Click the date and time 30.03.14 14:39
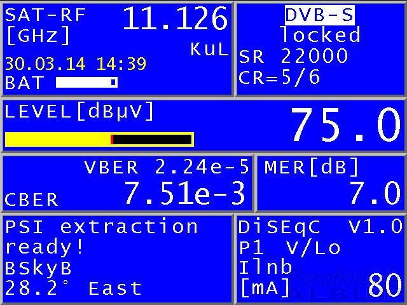This screenshot has height=305, width=407. (x=76, y=64)
